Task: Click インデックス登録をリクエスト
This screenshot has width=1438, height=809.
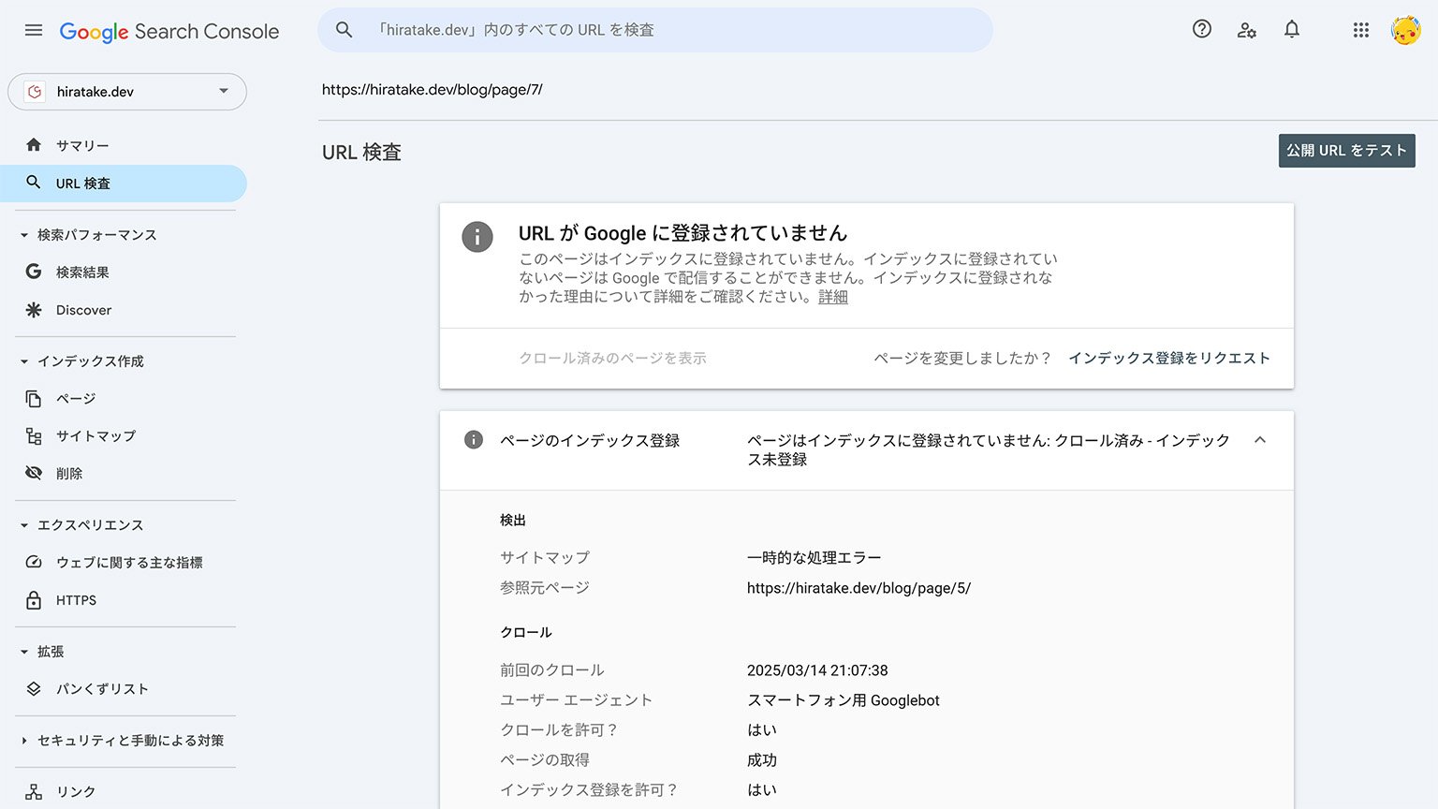Action: pos(1169,359)
